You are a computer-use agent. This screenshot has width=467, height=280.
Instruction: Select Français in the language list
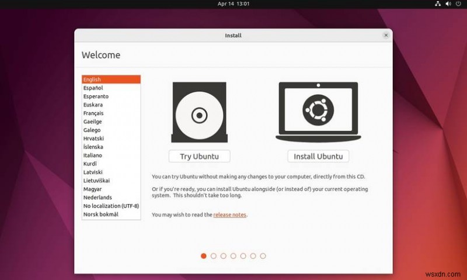(x=111, y=113)
